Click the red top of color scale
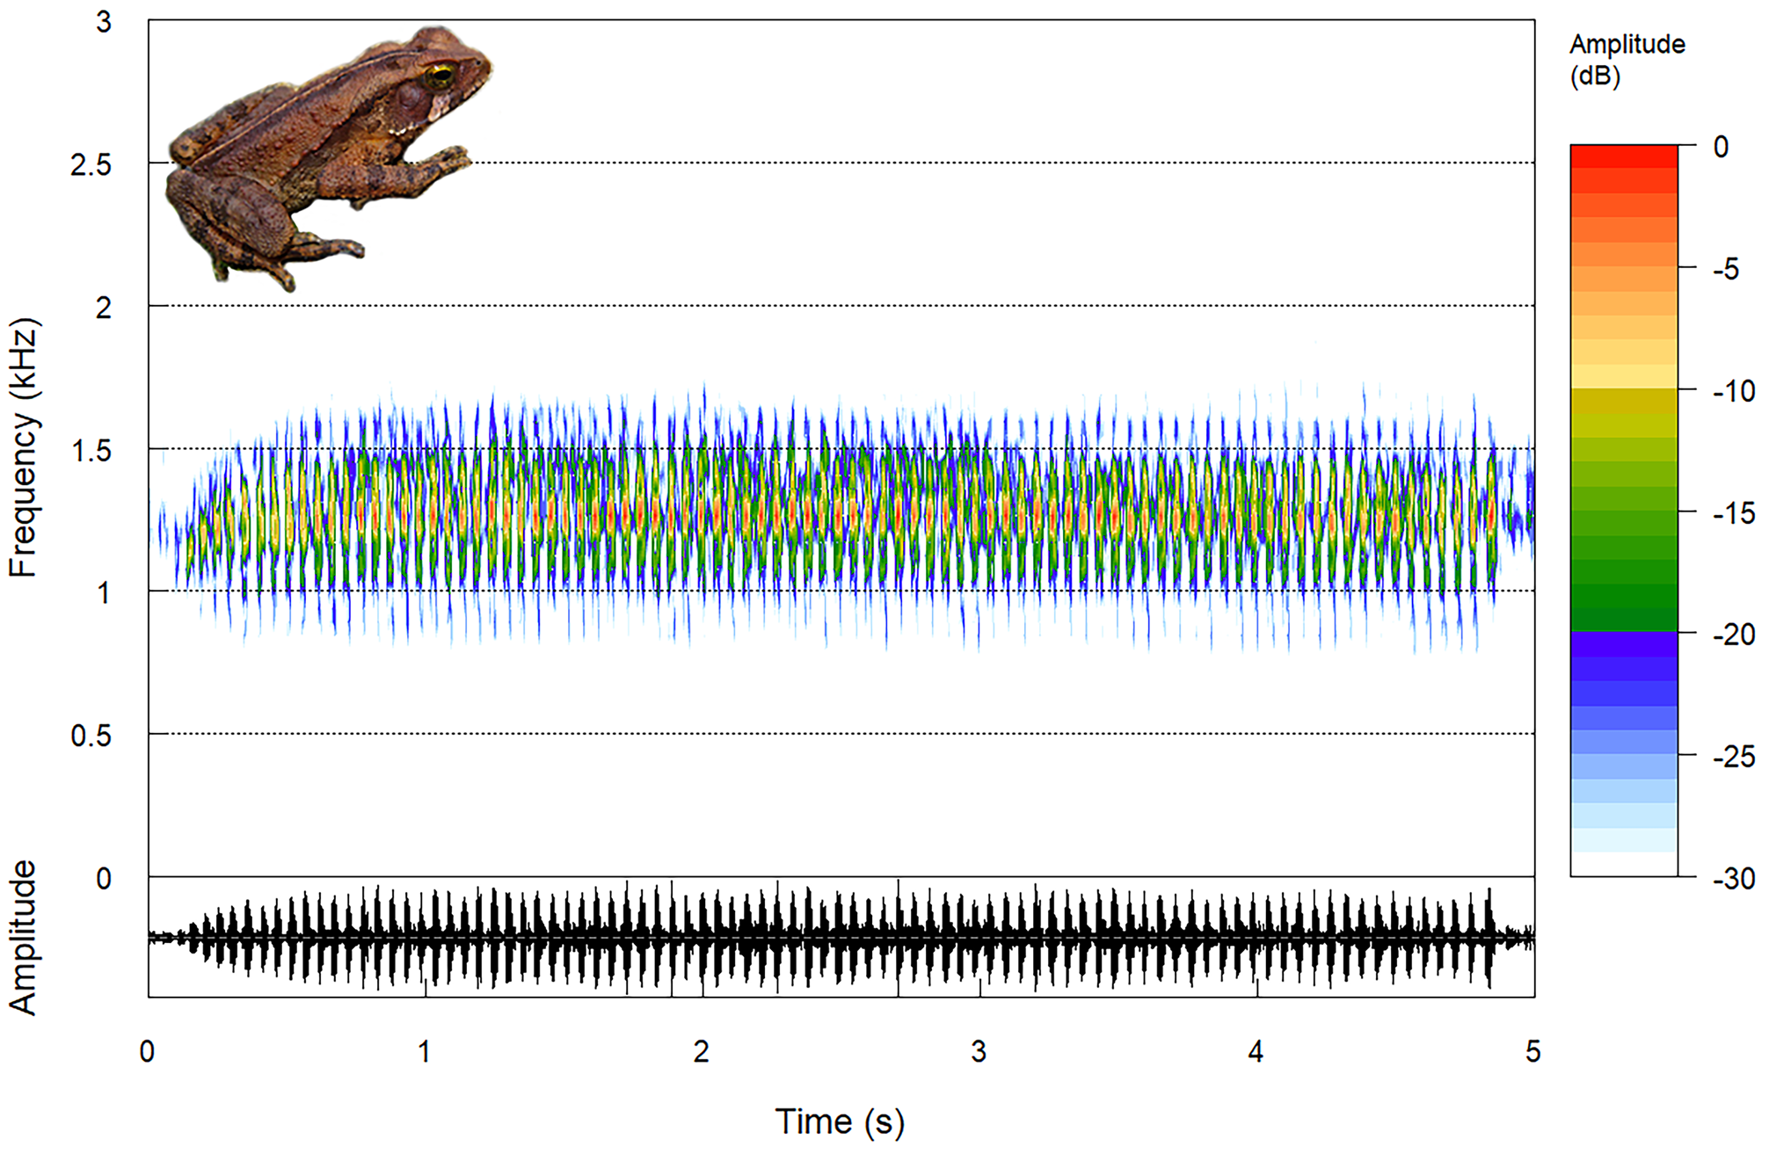Viewport: 1769px width, 1154px height. click(1624, 156)
